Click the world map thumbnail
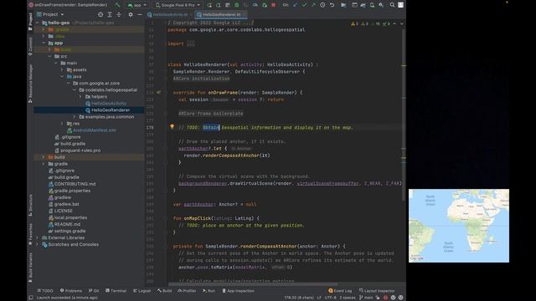 click(x=459, y=226)
